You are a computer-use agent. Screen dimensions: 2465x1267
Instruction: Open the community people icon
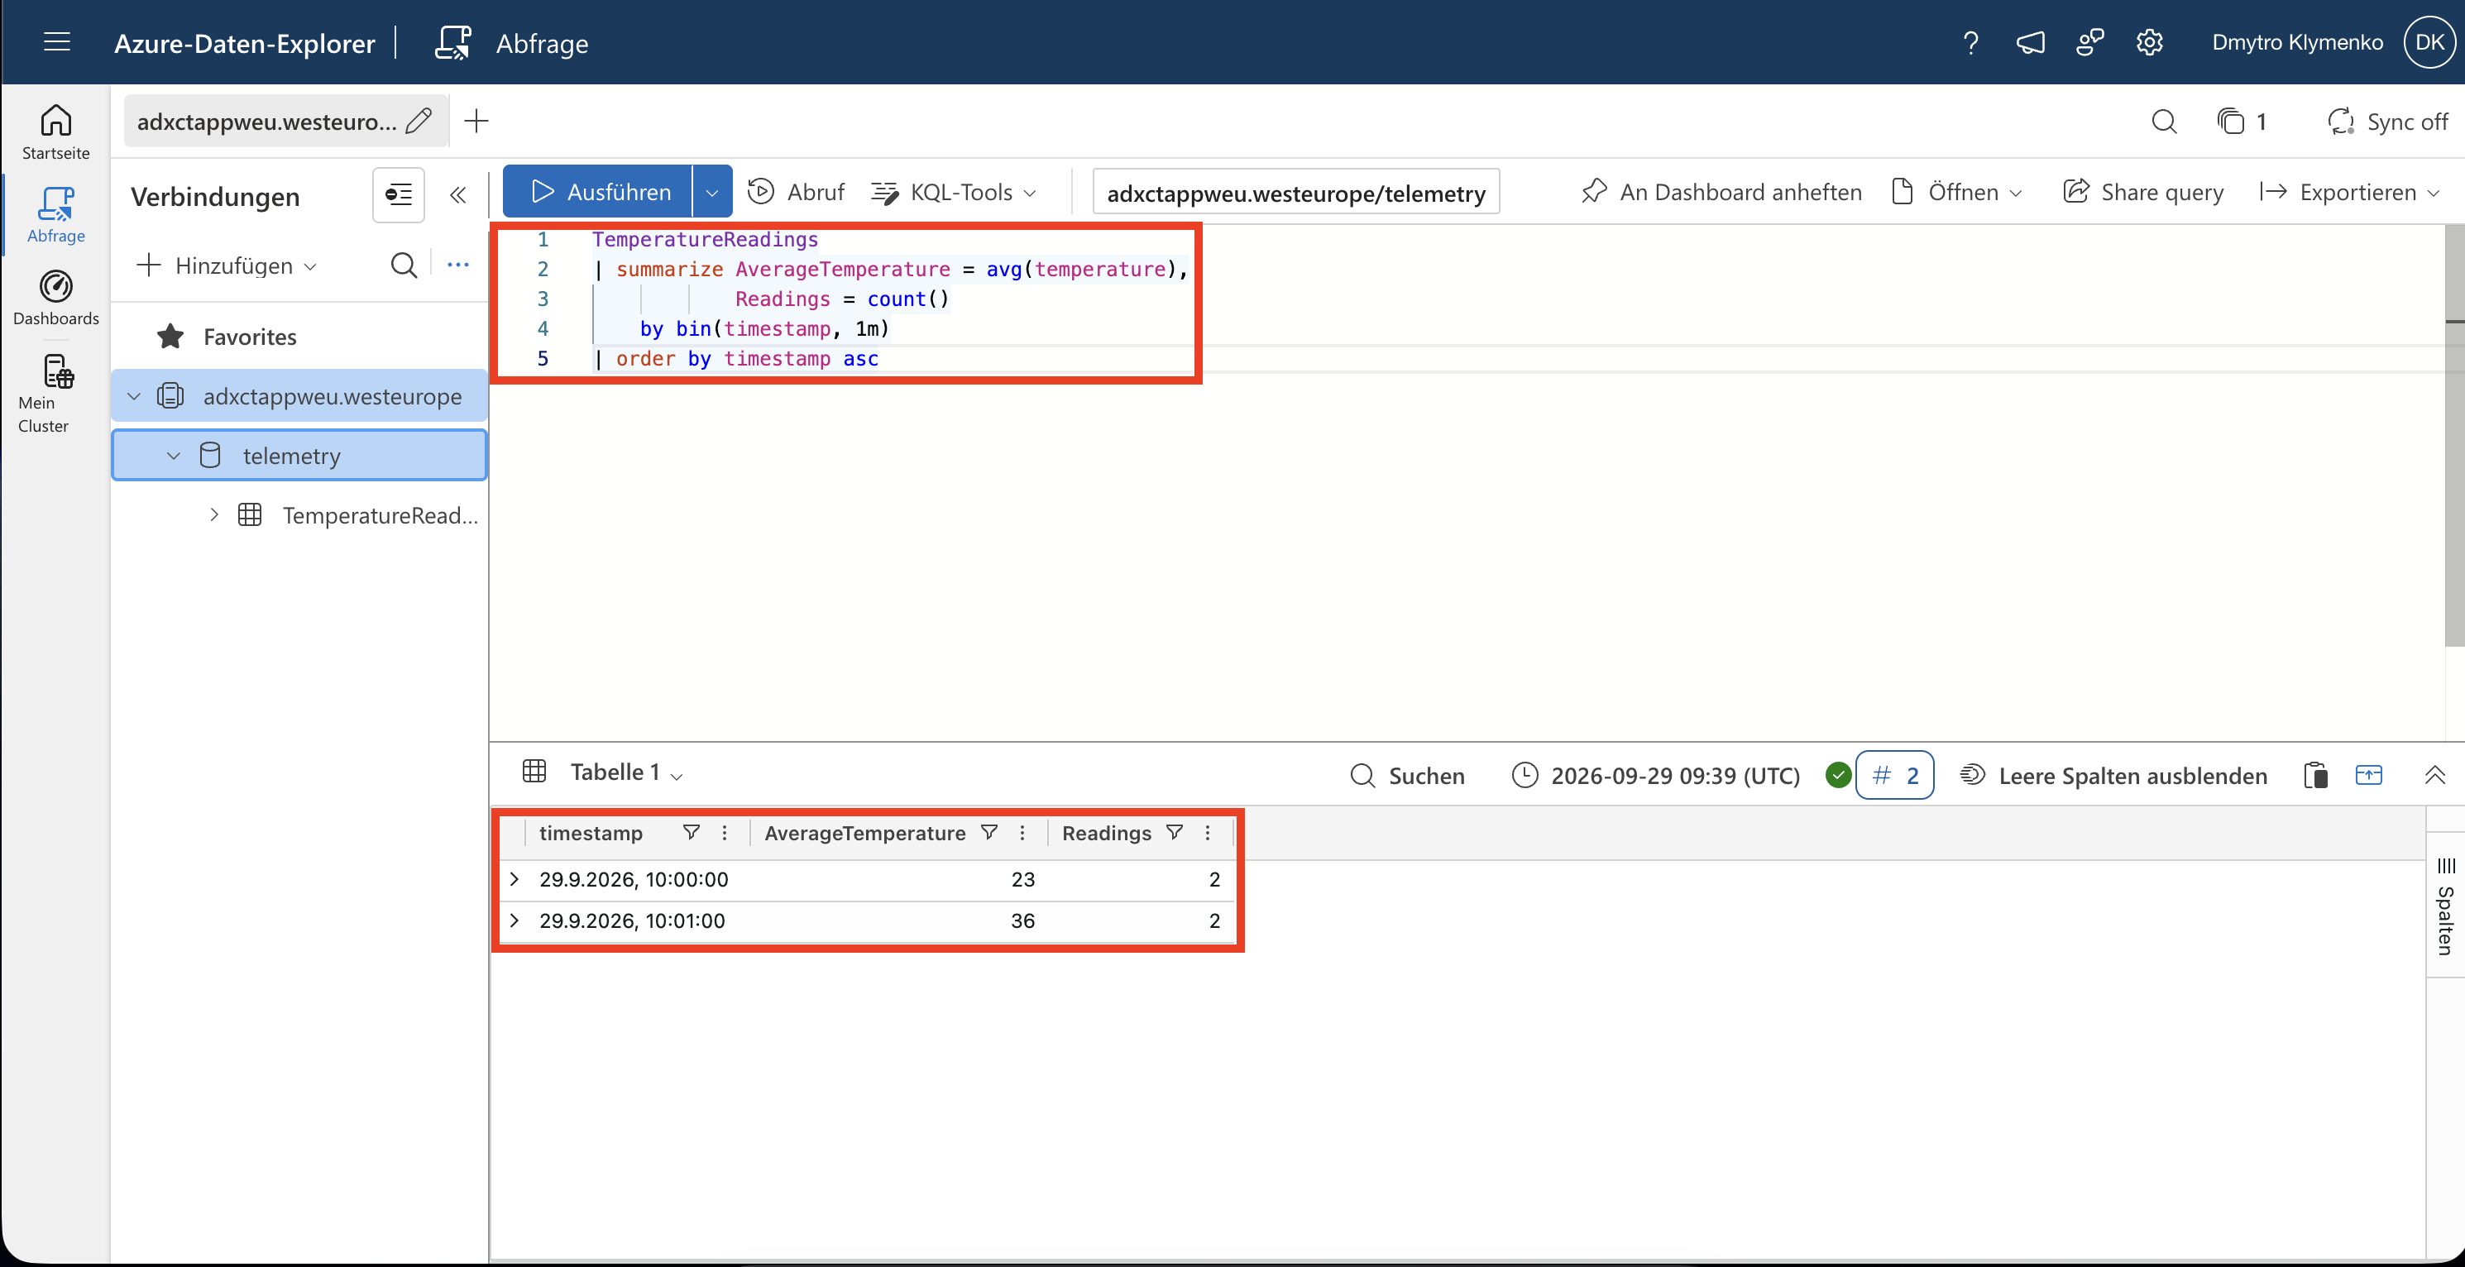tap(2090, 43)
